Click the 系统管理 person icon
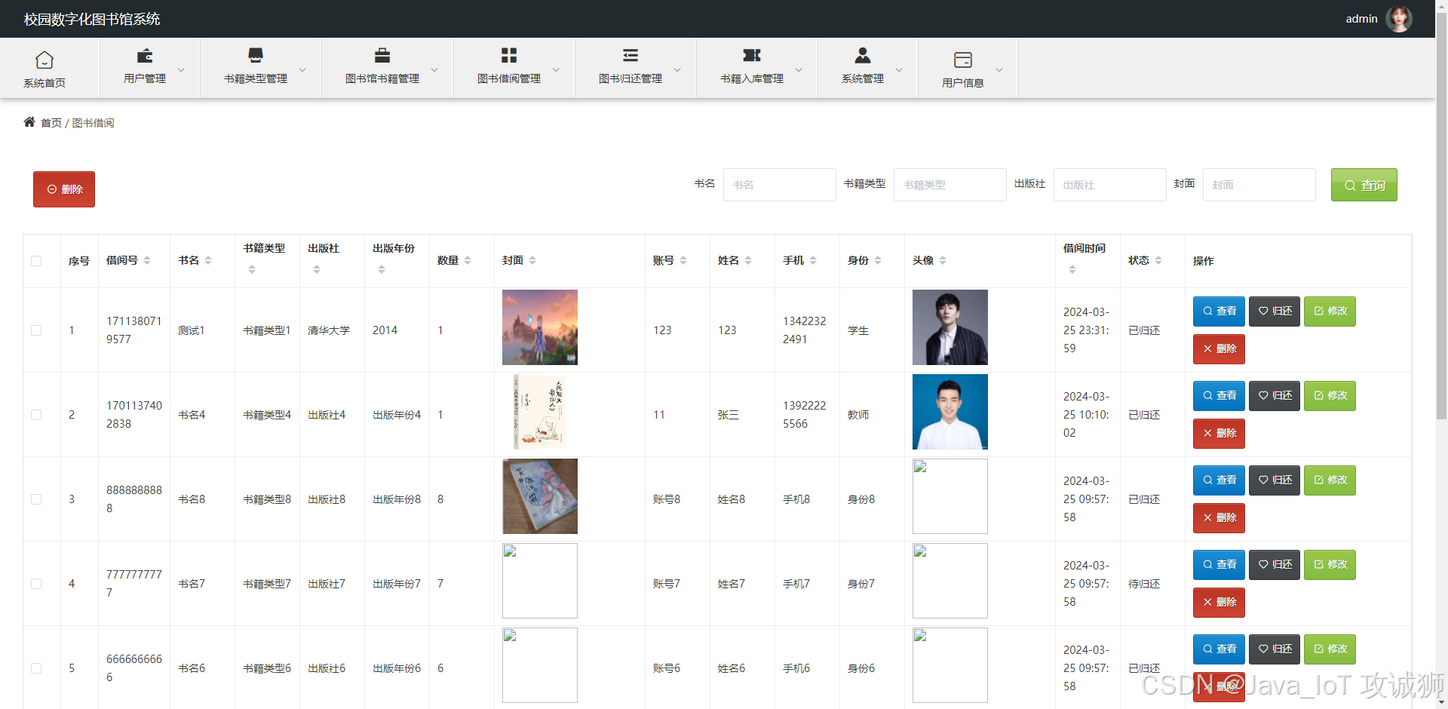The width and height of the screenshot is (1448, 709). coord(863,56)
